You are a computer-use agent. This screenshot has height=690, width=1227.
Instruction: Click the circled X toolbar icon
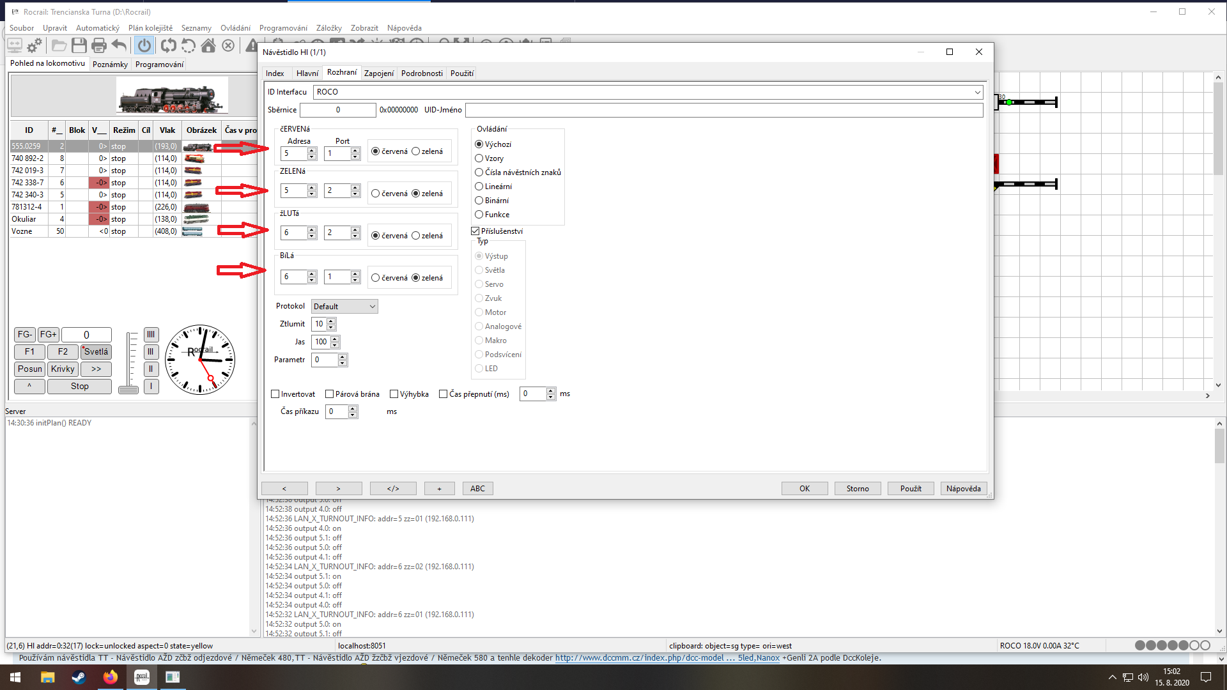tap(228, 45)
